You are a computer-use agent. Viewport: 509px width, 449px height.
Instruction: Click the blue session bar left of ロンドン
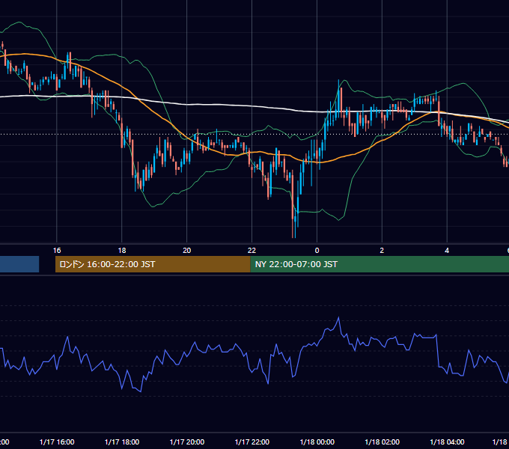click(x=19, y=264)
